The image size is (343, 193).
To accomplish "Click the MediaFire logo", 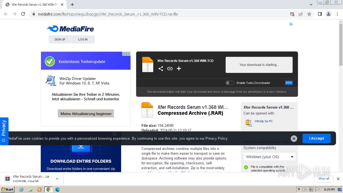I will pos(70,29).
